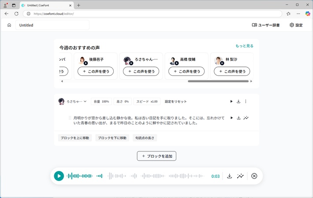This screenshot has height=198, width=313.
Task: Use 林梨沙's voice with この声を使う
Action: pos(232,71)
